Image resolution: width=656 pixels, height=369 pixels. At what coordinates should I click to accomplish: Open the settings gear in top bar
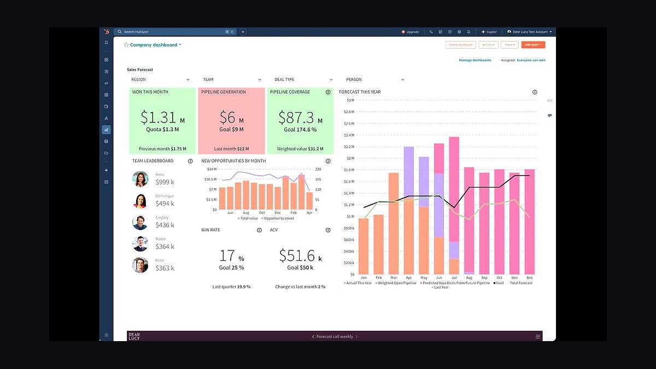click(x=459, y=32)
